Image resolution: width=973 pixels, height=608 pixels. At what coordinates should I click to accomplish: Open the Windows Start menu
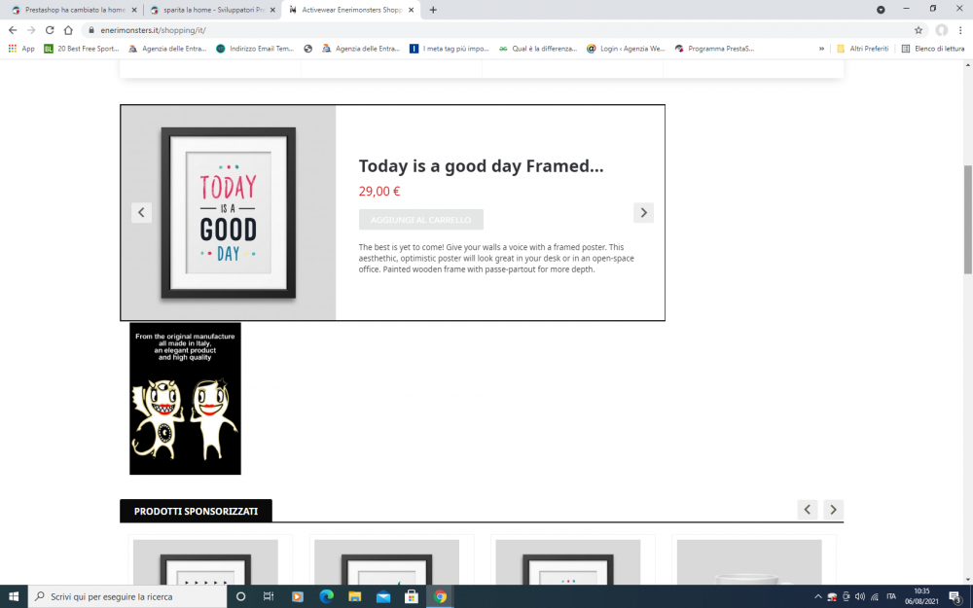pos(14,596)
